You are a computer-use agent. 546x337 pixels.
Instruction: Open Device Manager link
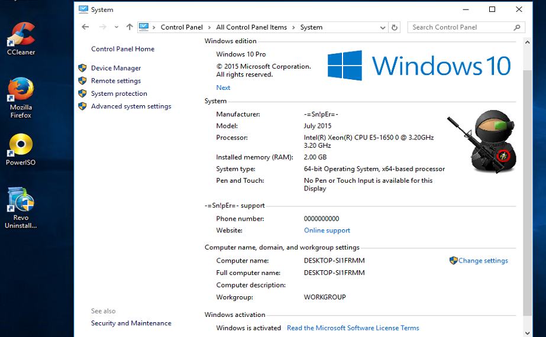(116, 68)
